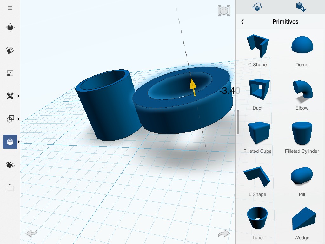The height and width of the screenshot is (244, 325).
Task: Toggle the view cube icon
Action: coord(224,10)
